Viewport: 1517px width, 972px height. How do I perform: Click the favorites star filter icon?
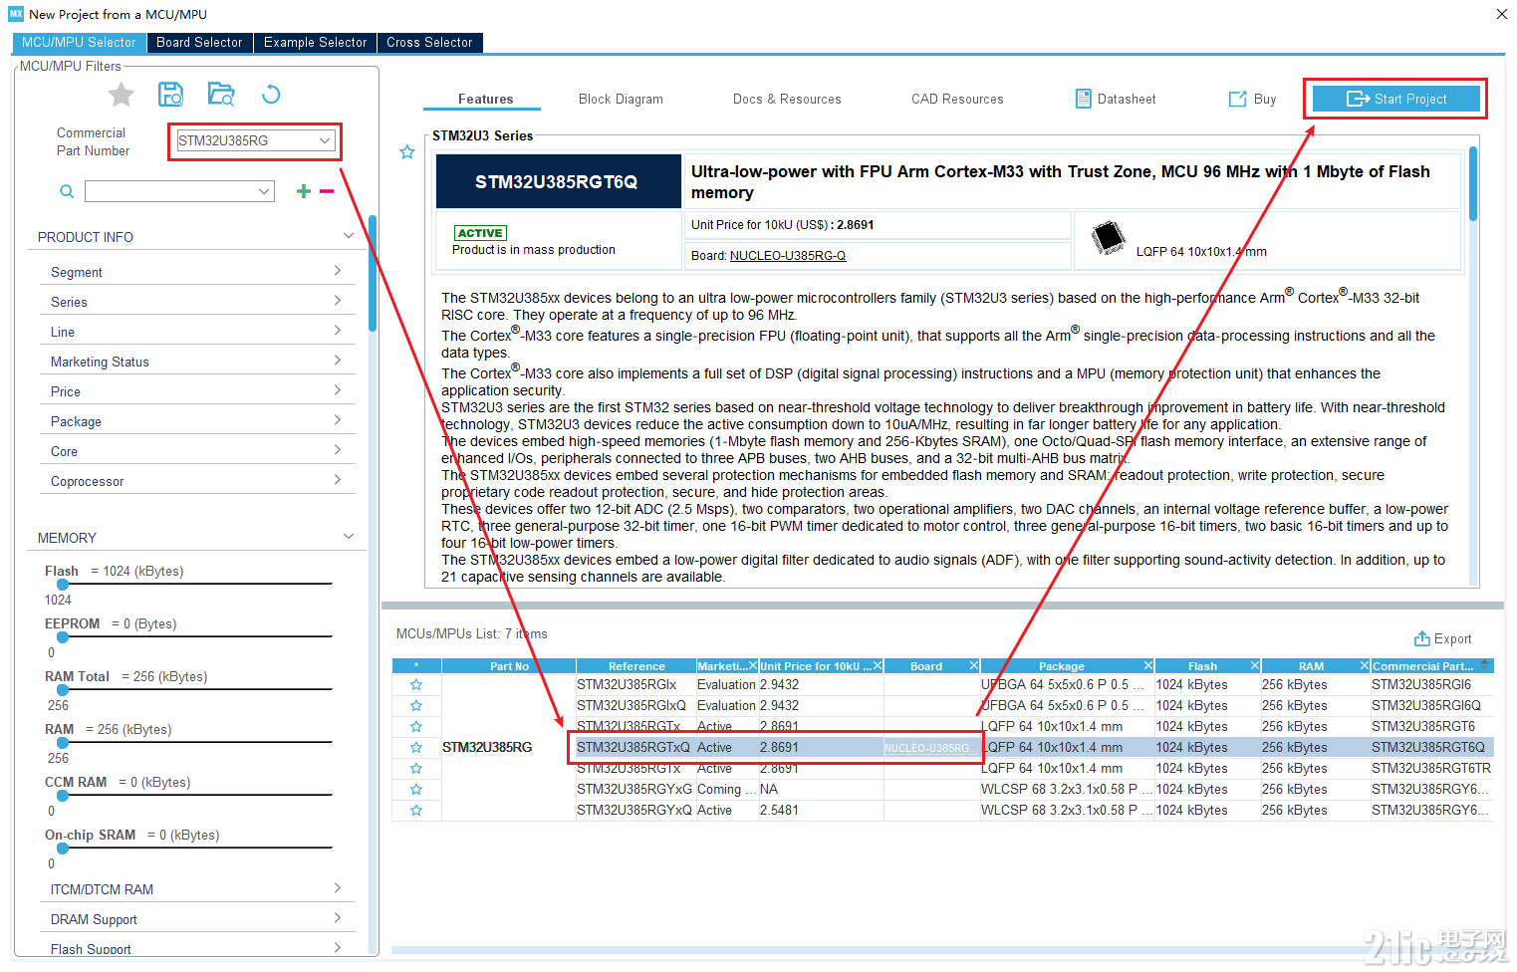[x=122, y=95]
